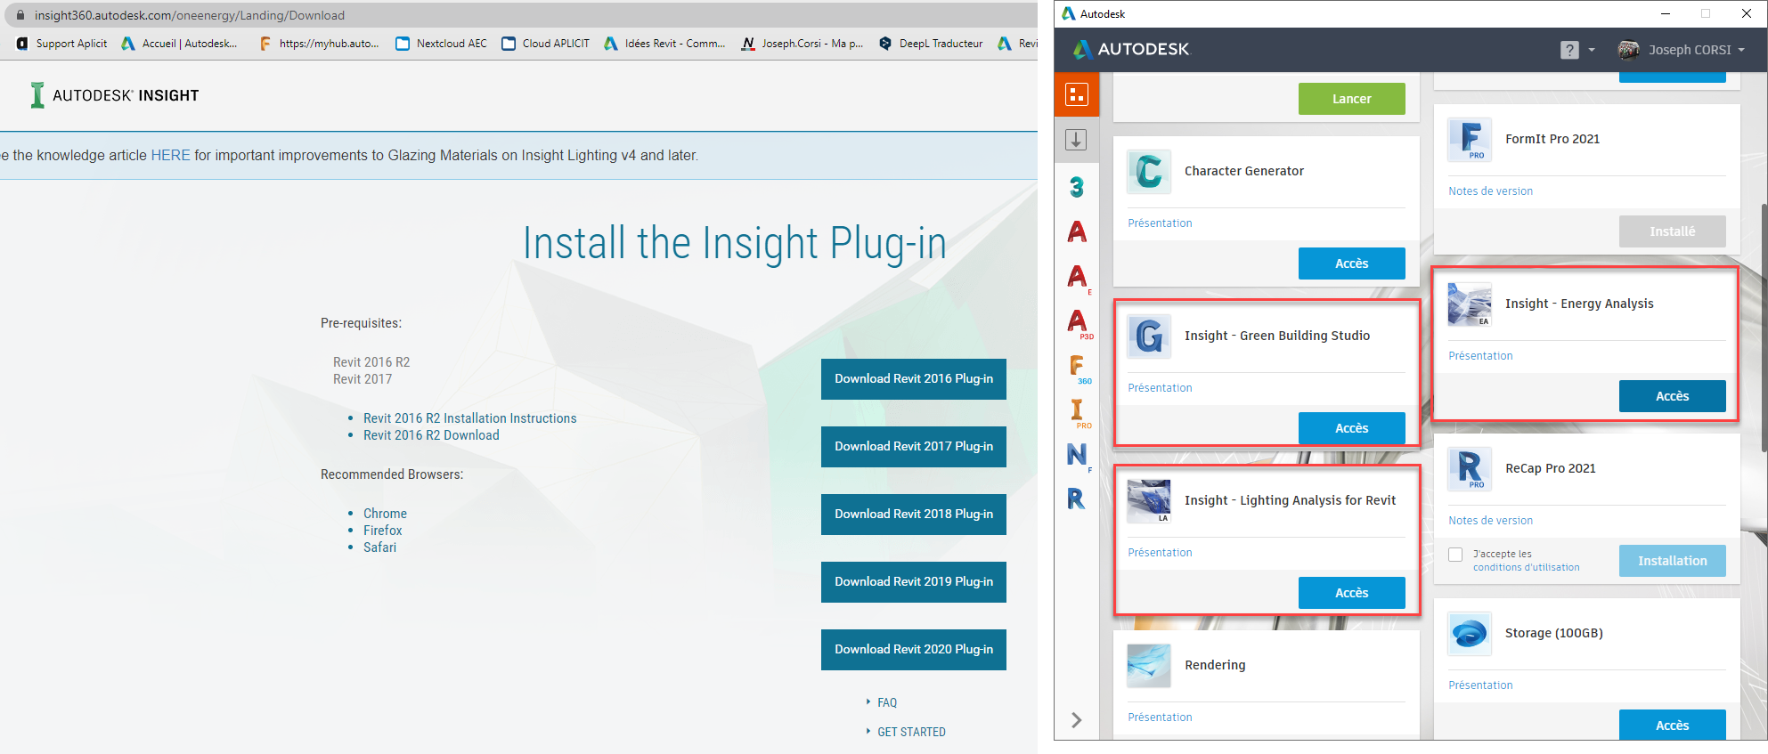The image size is (1768, 754).
Task: Click the Navisworks N sidebar icon
Action: point(1077,455)
